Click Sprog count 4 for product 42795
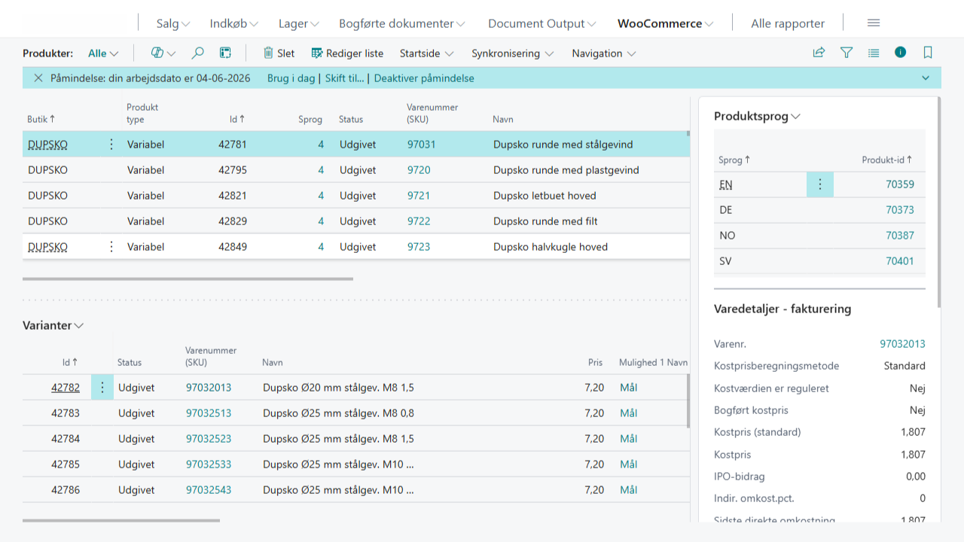Viewport: 964px width, 542px height. click(321, 170)
